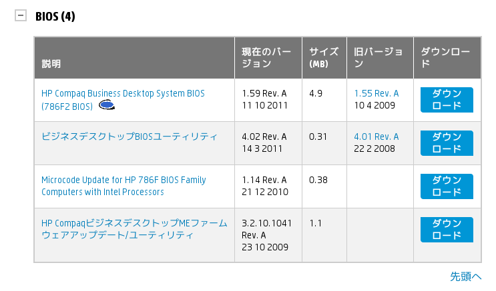Download the Microcode Update 1.14
Screen dimensions: 496x291
(447, 186)
